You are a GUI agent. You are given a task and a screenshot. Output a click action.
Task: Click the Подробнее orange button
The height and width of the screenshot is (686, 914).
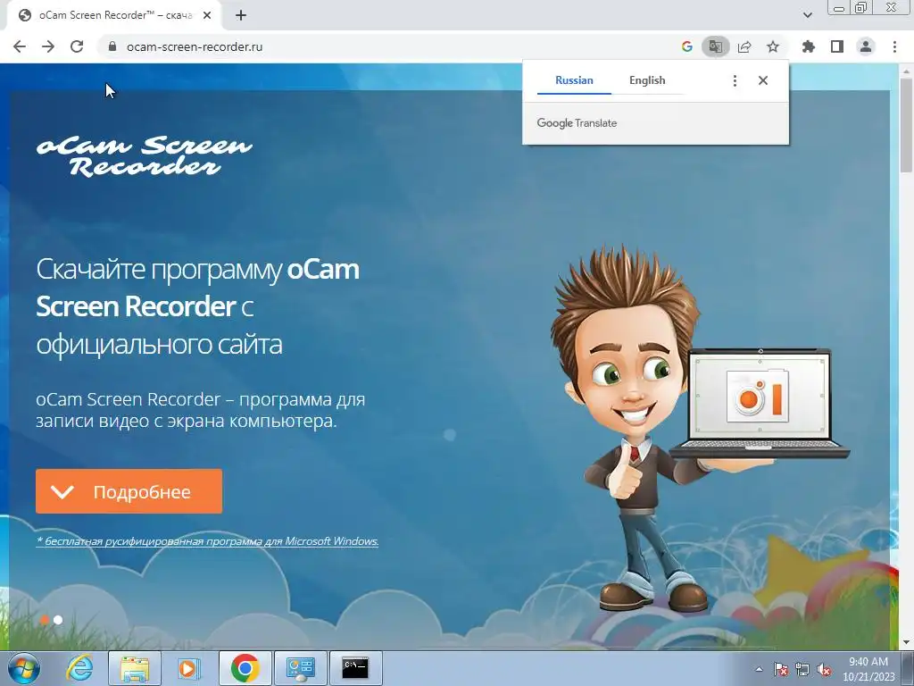point(129,491)
